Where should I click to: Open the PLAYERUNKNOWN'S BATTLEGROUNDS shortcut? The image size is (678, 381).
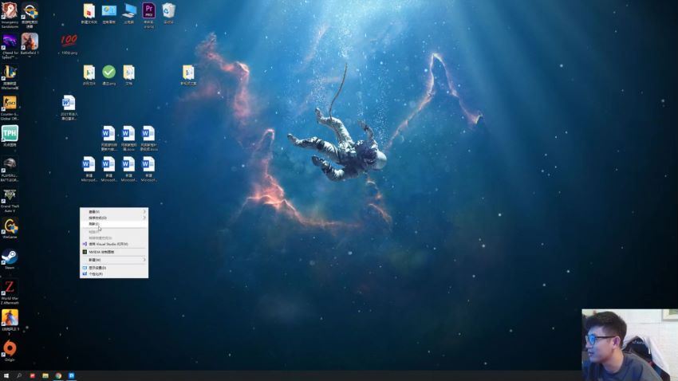[10, 169]
